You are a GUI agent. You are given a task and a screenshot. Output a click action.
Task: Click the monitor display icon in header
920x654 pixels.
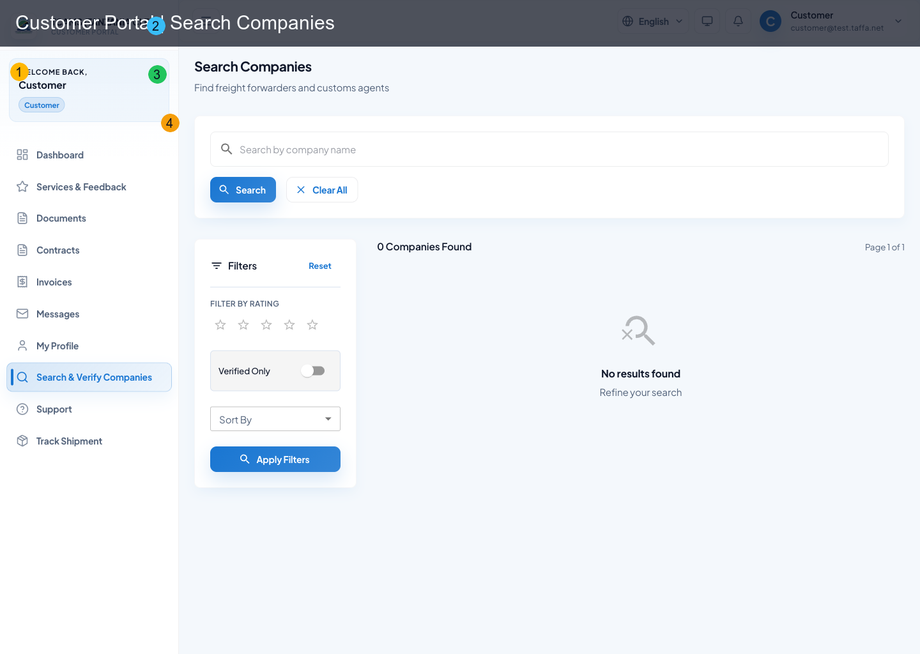(707, 21)
